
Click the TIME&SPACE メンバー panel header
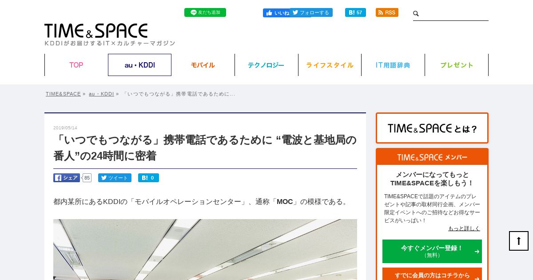(432, 157)
